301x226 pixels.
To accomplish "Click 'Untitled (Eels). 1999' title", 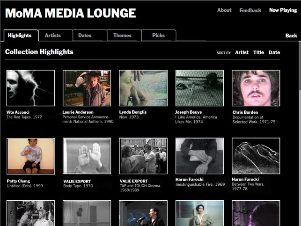I will pyautogui.click(x=25, y=186).
